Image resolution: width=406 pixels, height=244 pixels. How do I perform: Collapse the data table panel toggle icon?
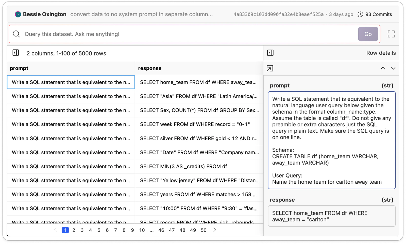tap(16, 53)
